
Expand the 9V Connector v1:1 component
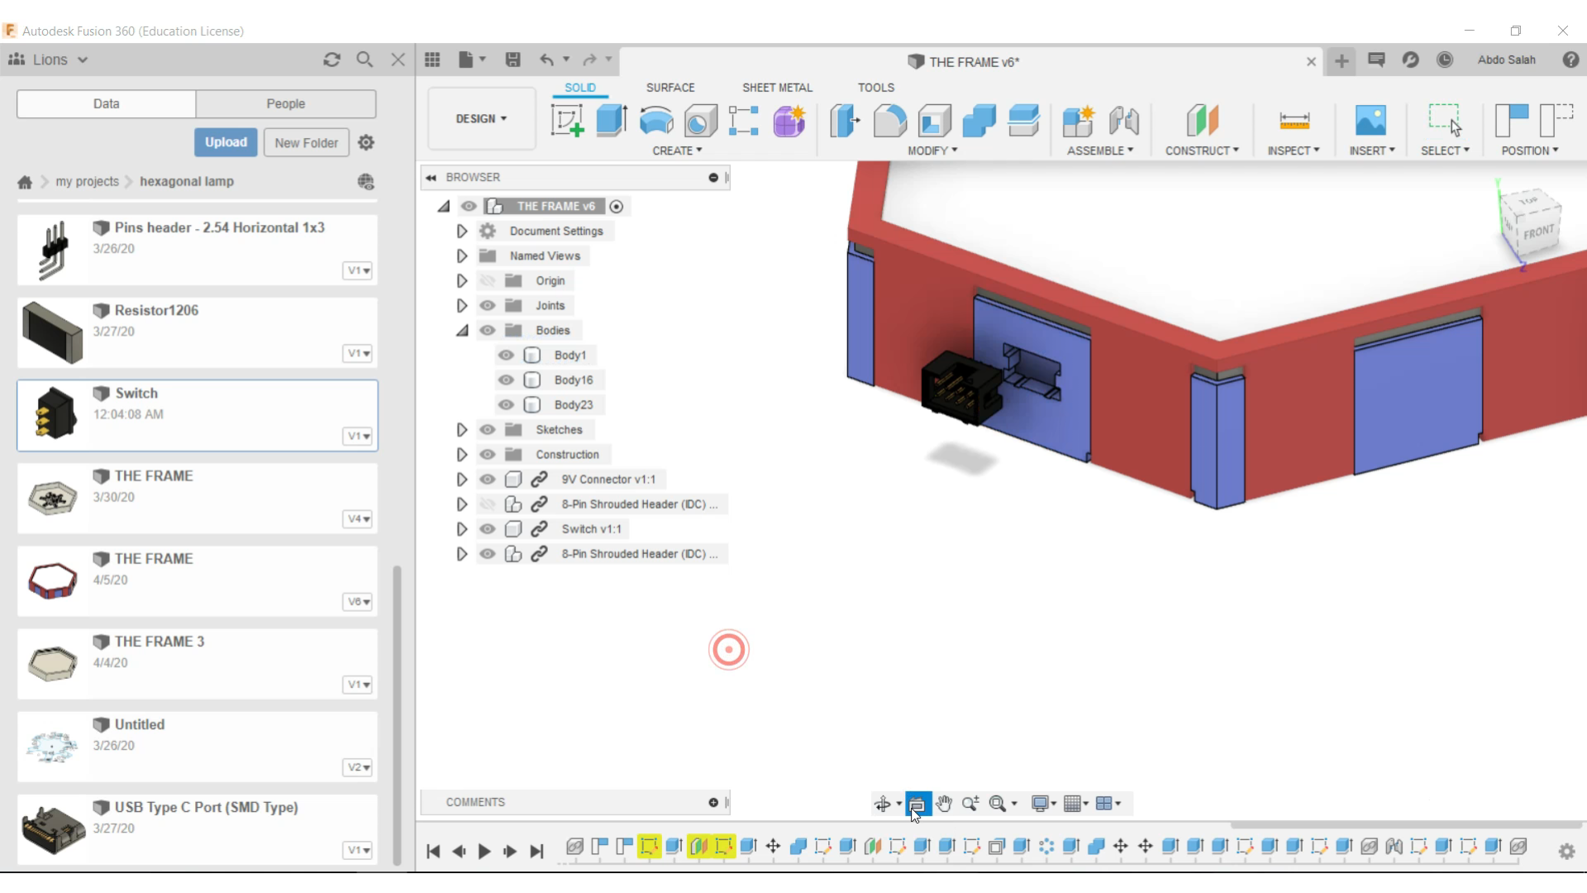point(460,479)
